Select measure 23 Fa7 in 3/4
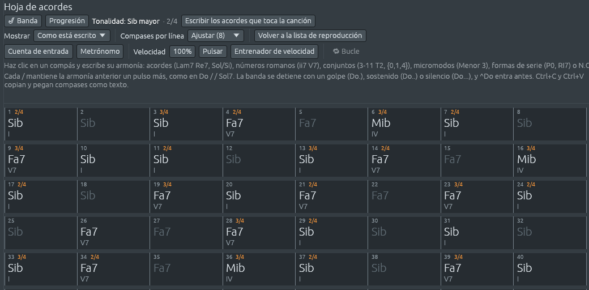589x290 pixels. click(477, 197)
